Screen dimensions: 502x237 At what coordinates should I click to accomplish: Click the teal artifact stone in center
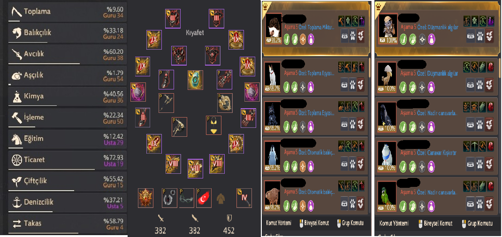tap(195, 80)
